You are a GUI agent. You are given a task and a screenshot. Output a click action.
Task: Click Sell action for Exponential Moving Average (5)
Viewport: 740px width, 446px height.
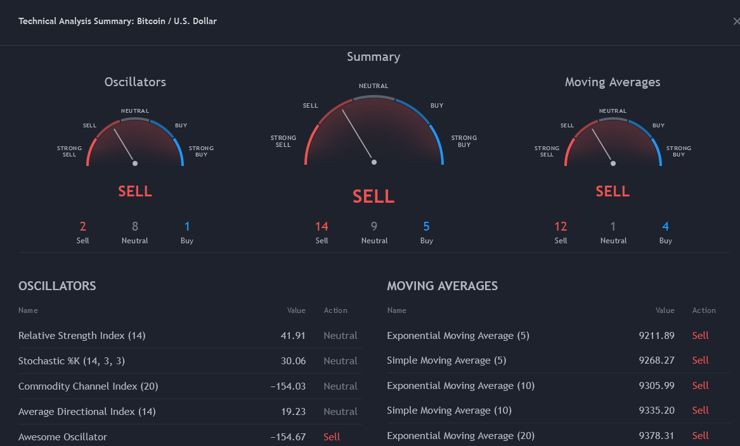(x=700, y=336)
